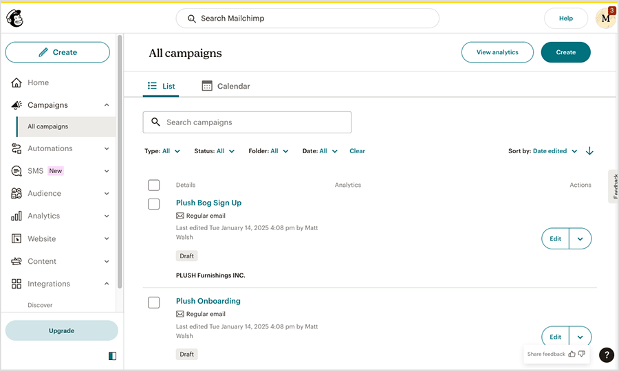Screen dimensions: 619x371
Task: Click the View analytics button
Action: click(497, 52)
